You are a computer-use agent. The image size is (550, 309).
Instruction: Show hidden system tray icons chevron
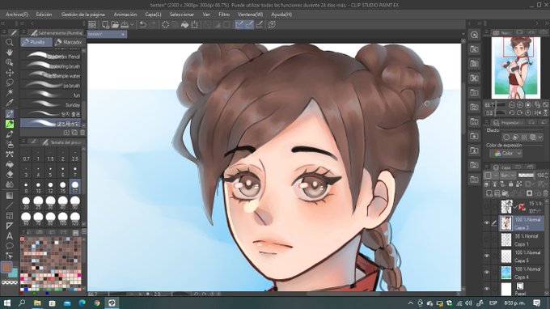(410, 303)
